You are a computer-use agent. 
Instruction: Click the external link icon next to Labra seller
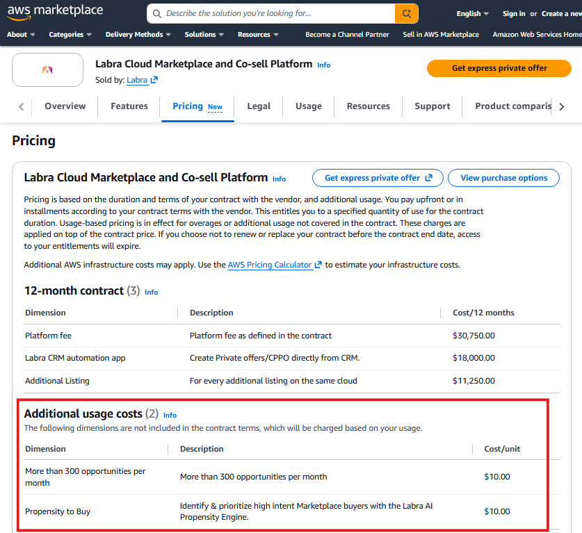[x=154, y=80]
